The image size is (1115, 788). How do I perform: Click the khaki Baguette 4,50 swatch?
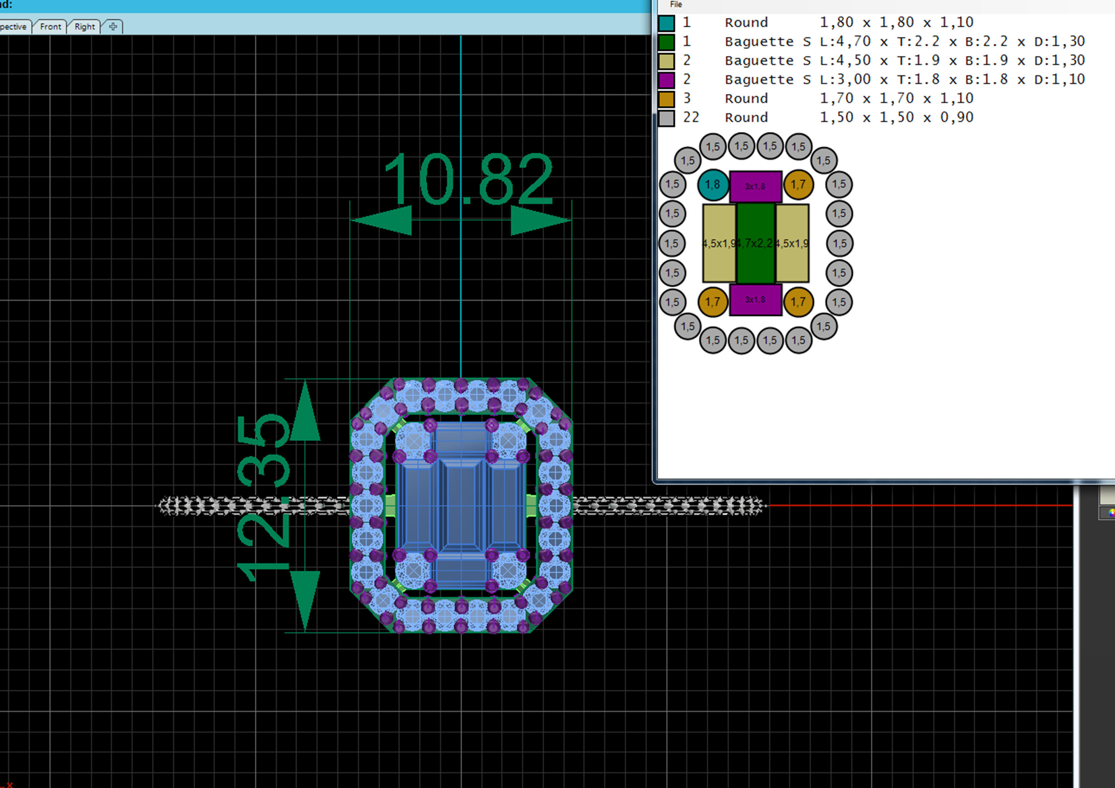[666, 61]
